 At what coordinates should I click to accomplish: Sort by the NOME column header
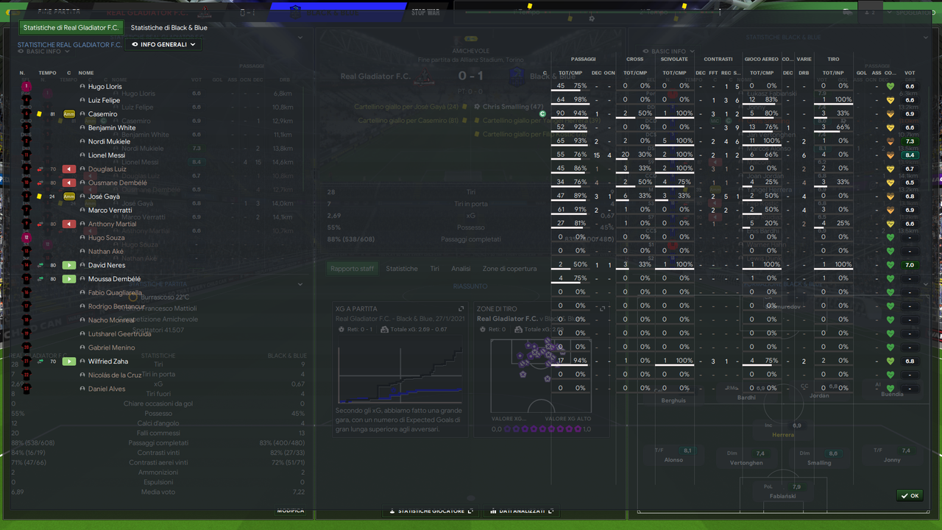(86, 73)
